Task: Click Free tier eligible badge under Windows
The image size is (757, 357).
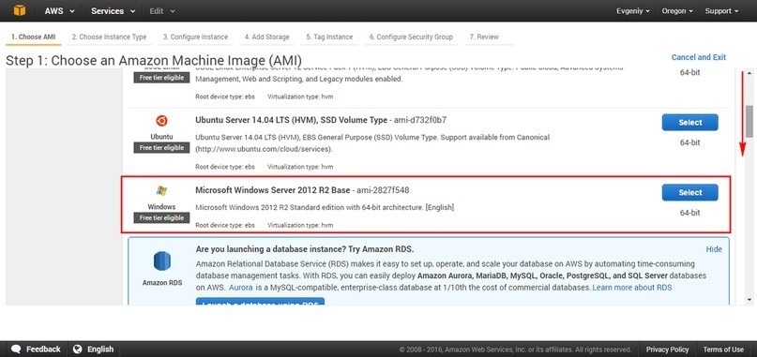Action: tap(161, 217)
